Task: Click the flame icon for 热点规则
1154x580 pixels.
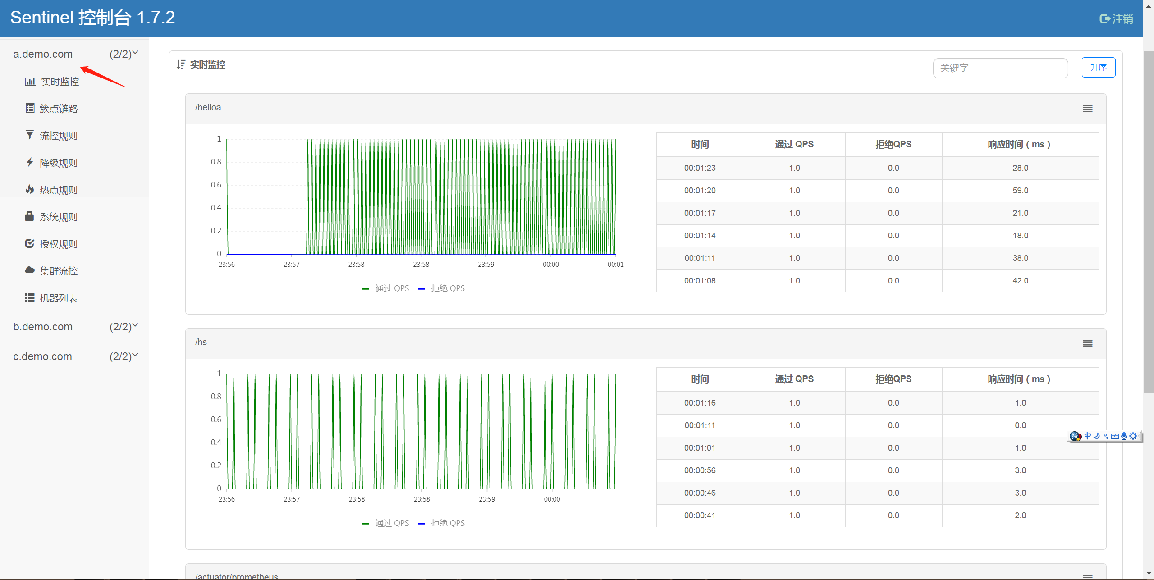Action: (x=30, y=189)
